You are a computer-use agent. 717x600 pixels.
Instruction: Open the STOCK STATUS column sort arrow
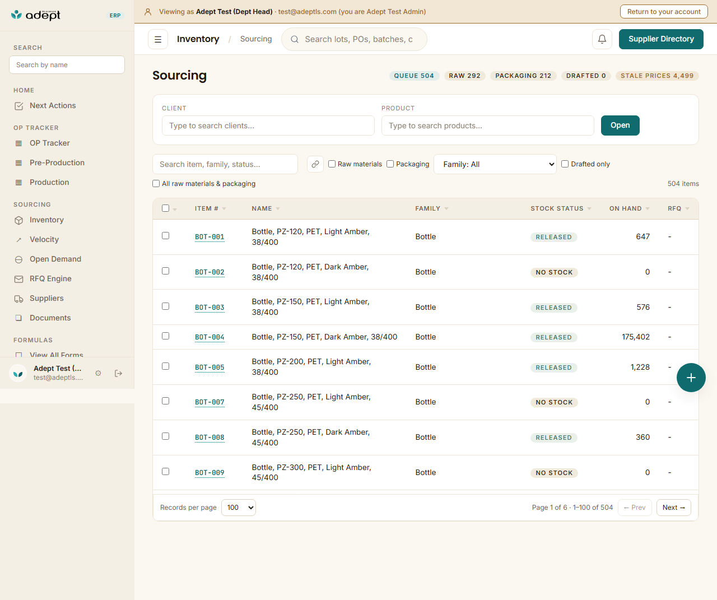tap(589, 209)
